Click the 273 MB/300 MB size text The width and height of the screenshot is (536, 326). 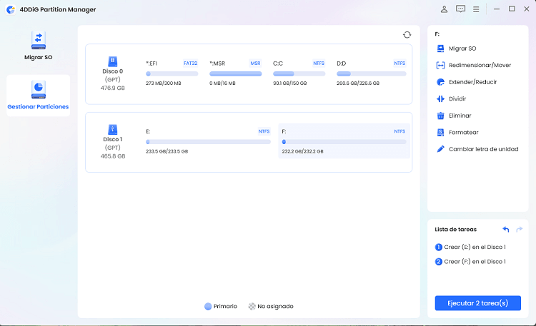(164, 83)
